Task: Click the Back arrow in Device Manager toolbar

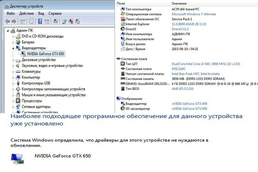Action: 7,21
